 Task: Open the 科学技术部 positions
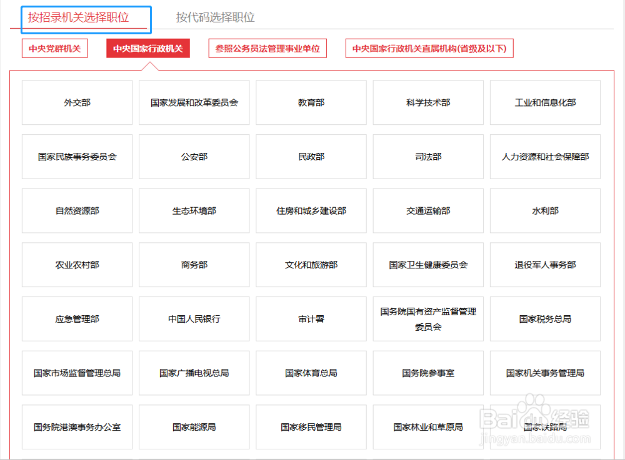pos(427,102)
